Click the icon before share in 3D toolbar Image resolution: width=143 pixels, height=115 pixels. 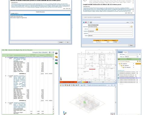(81, 85)
